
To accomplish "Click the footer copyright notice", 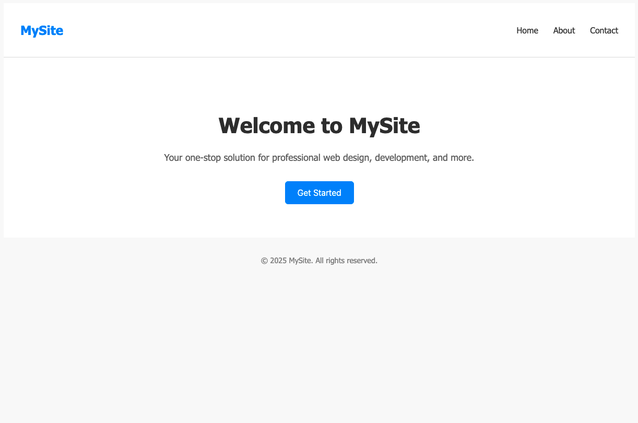I will [x=319, y=261].
